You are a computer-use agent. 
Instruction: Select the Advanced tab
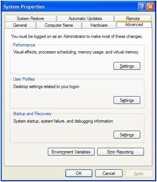coord(134,25)
